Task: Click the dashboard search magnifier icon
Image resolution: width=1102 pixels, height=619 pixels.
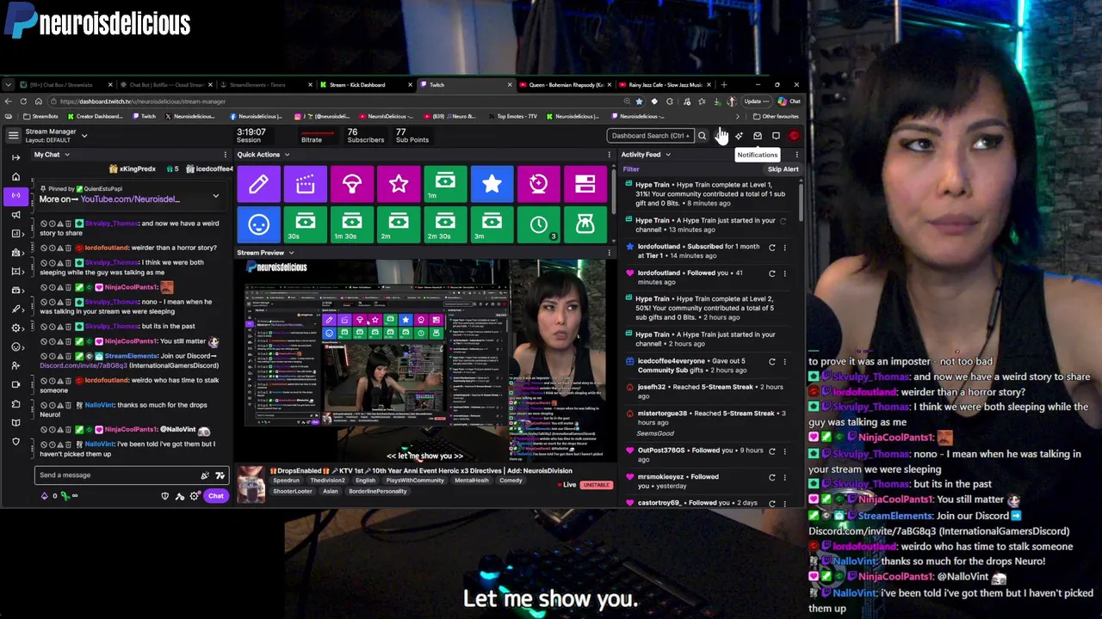Action: [702, 136]
